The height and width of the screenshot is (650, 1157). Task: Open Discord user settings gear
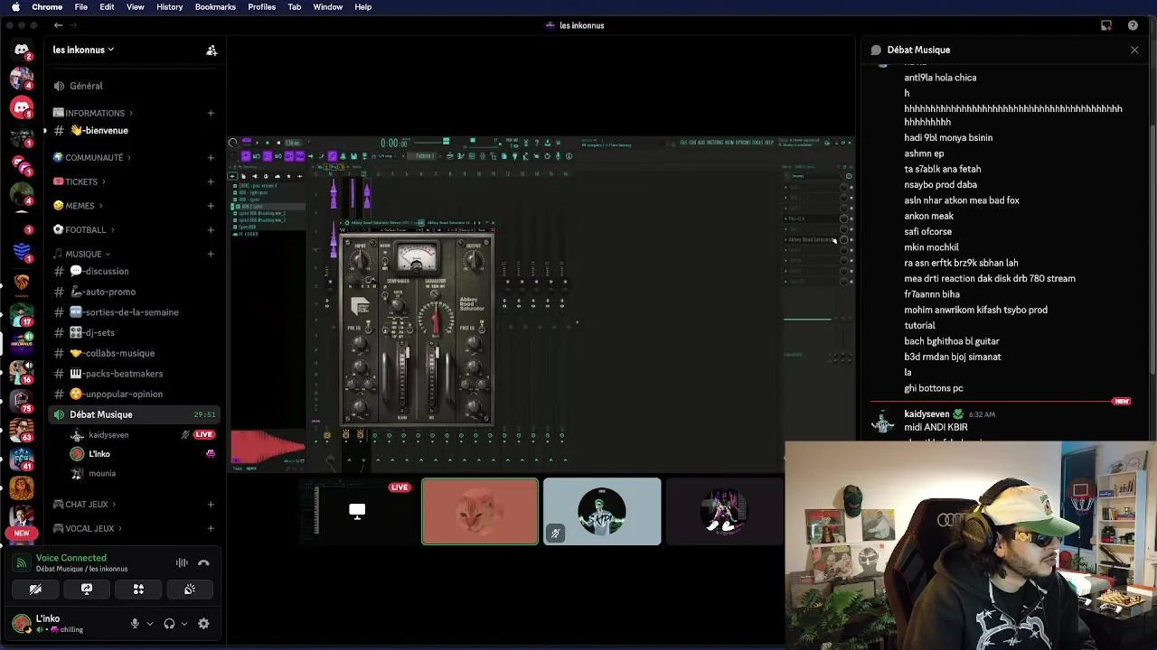coord(203,623)
